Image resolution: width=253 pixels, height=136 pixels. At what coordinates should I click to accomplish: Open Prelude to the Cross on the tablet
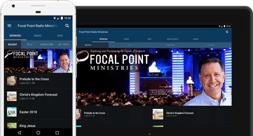pos(113,114)
